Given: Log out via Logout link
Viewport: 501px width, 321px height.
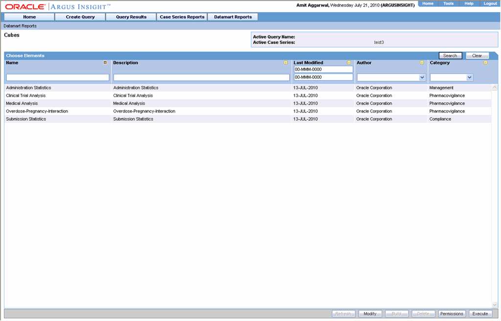Looking at the screenshot, I should point(490,3).
